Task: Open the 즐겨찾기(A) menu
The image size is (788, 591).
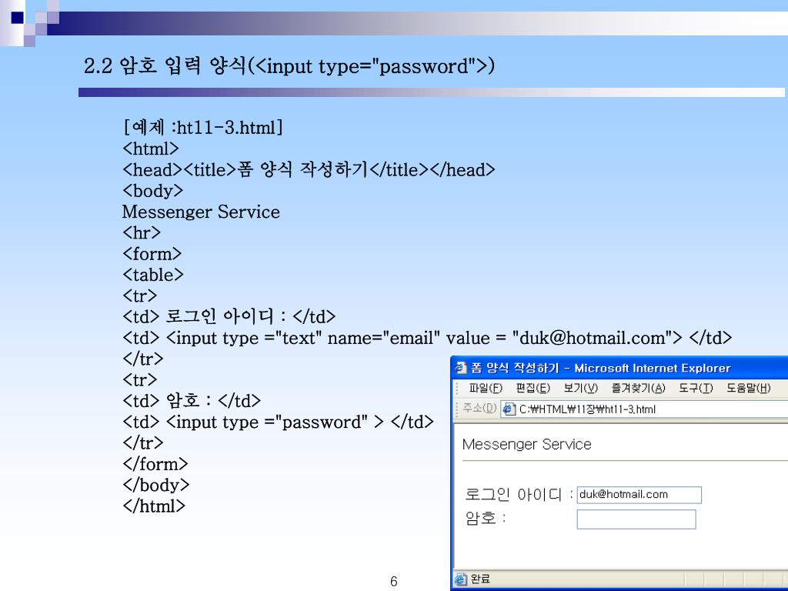Action: tap(638, 388)
